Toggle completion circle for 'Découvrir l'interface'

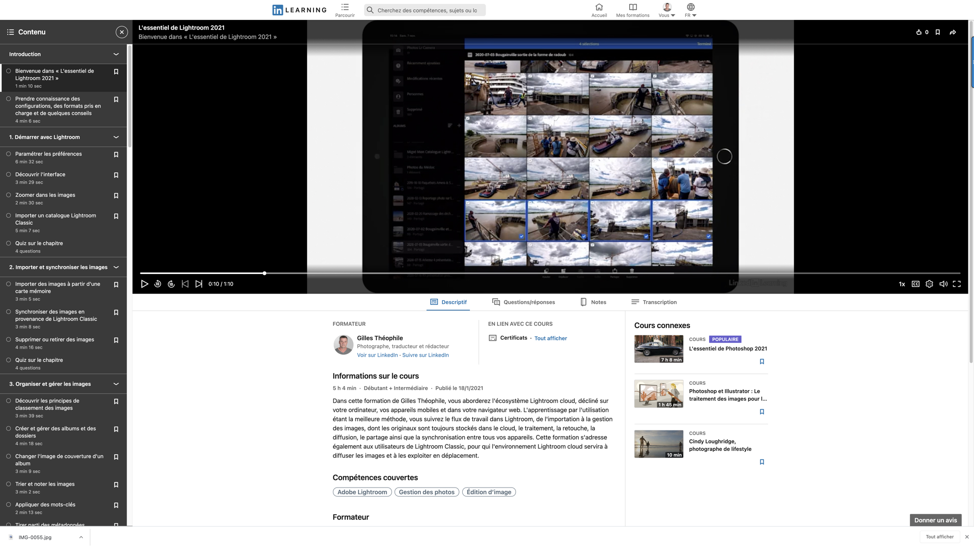pos(9,174)
